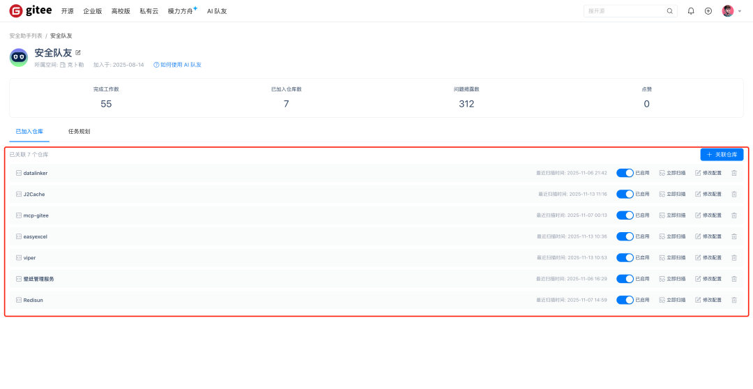This screenshot has width=753, height=389.
Task: Click the search magnifier icon
Action: point(670,11)
